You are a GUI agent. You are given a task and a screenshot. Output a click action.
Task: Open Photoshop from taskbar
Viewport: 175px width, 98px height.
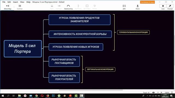[x=53, y=96]
